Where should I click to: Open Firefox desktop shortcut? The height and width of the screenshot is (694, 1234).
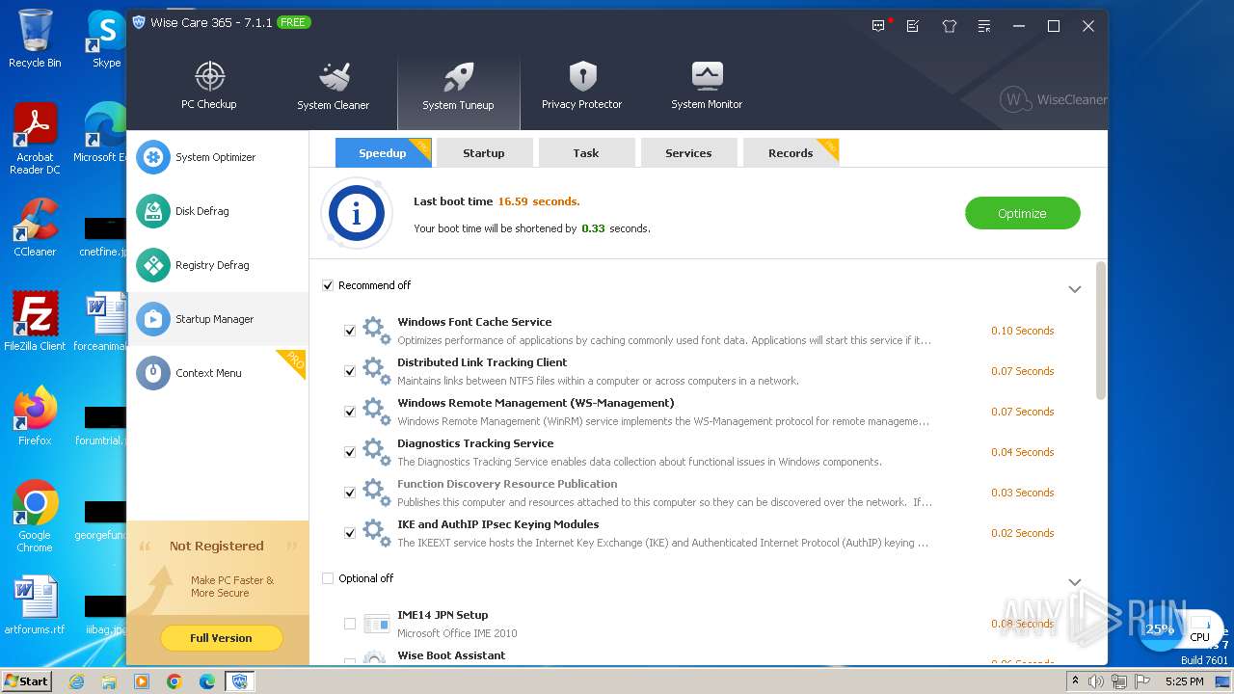(35, 416)
